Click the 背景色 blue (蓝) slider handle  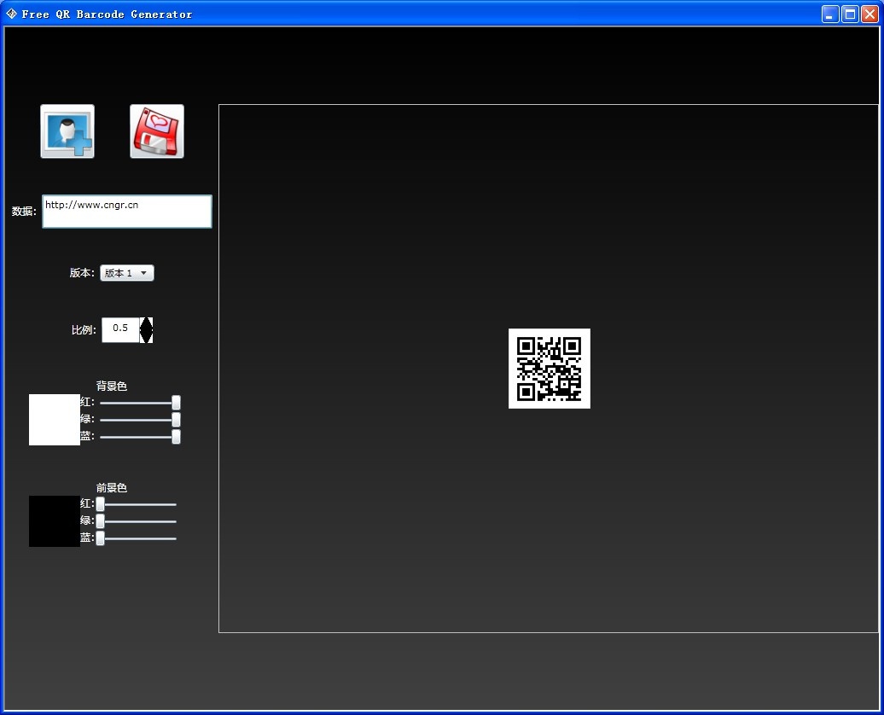pyautogui.click(x=176, y=437)
